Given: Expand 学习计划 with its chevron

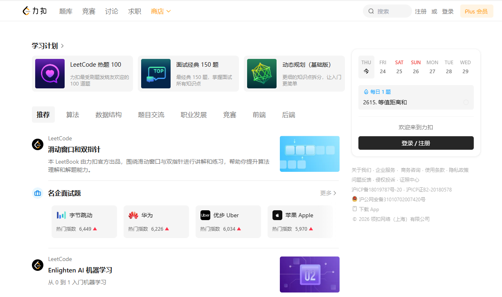Looking at the screenshot, I should click(x=62, y=46).
